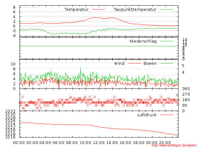This screenshot has width=198, height=148.
Task: Click the 1024 pressure axis value
Action: pyautogui.click(x=10, y=124)
